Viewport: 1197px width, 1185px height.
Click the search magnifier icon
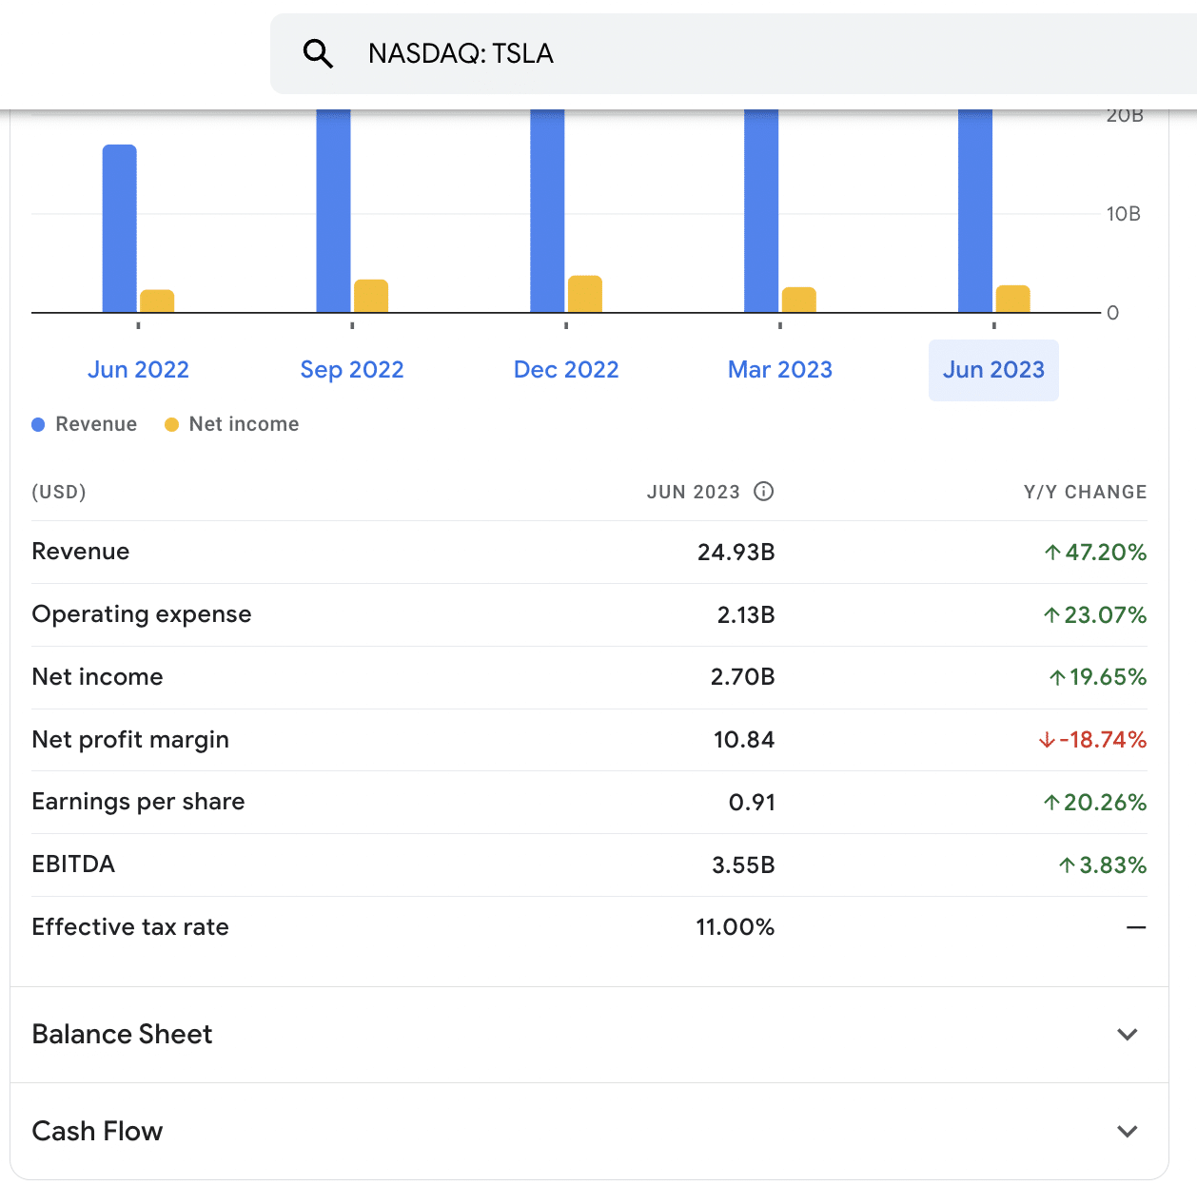tap(318, 53)
